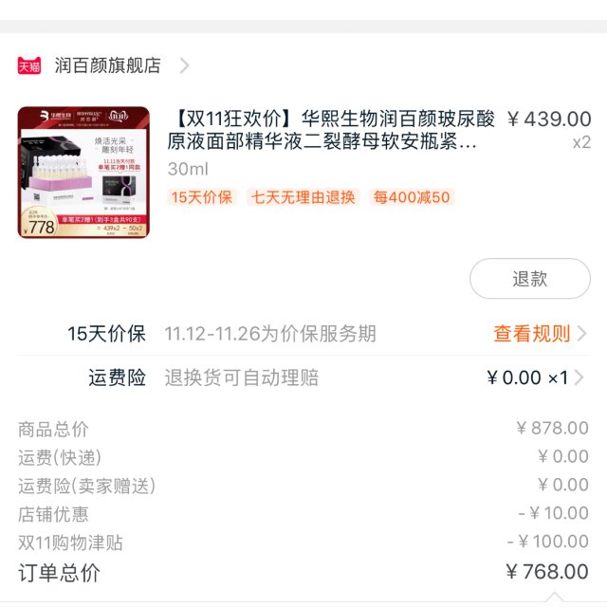
Task: Tap the 11.12-11.26为价保服务期 text
Action: point(270,333)
